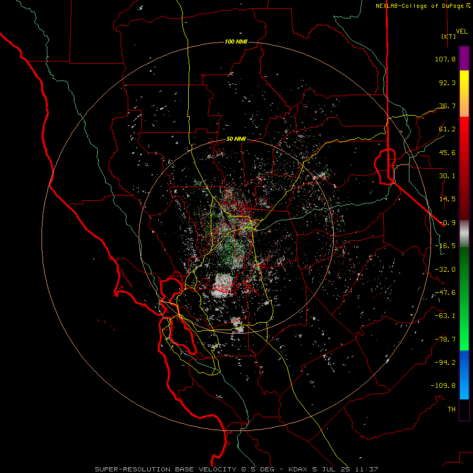
Task: Click the 100 NMI range ring label
Action: pos(236,42)
